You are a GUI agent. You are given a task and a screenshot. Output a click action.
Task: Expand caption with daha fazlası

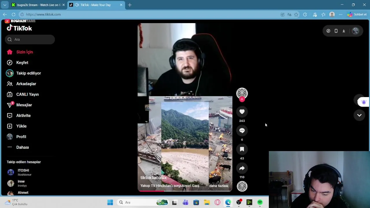pos(219,186)
